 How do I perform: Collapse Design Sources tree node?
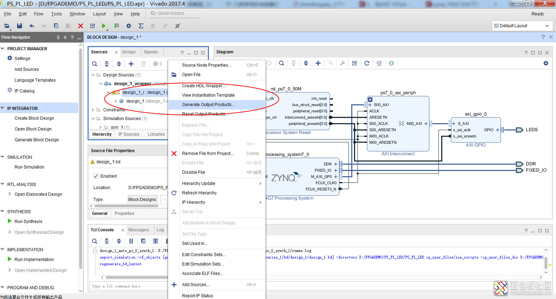click(x=93, y=75)
